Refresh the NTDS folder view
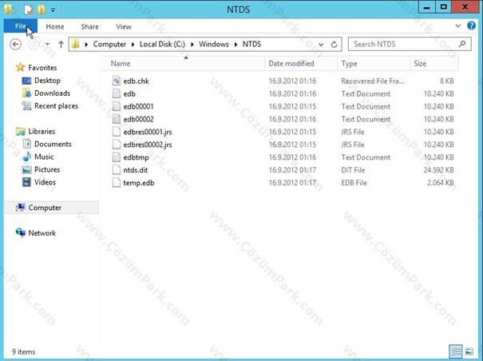483x361 pixels. [335, 45]
